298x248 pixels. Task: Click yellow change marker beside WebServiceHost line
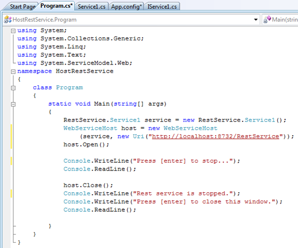[11, 136]
